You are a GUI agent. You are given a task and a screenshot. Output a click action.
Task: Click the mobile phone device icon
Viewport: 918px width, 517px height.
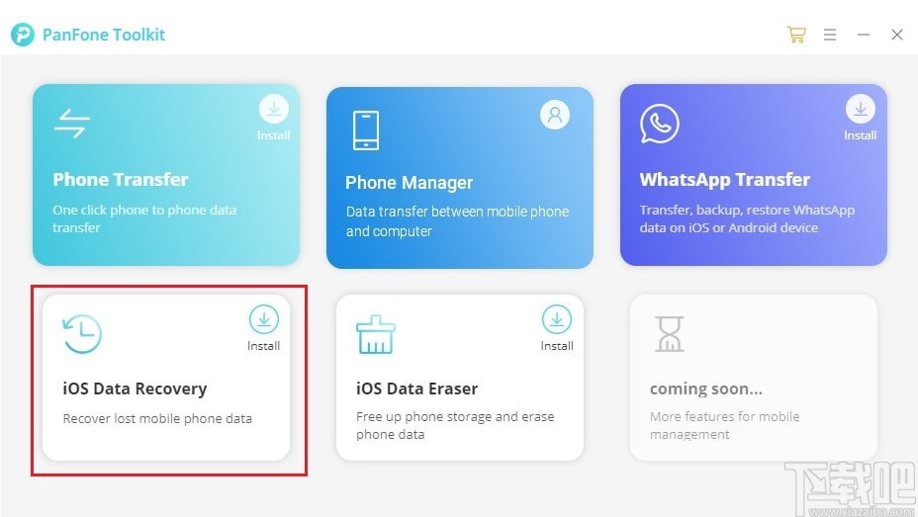click(366, 130)
